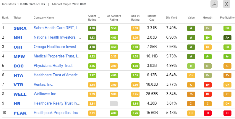Click PEAK's red D growth grade

[208, 113]
